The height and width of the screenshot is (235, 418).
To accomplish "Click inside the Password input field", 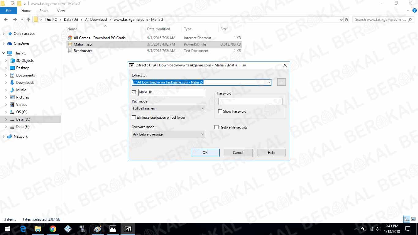I will point(250,101).
